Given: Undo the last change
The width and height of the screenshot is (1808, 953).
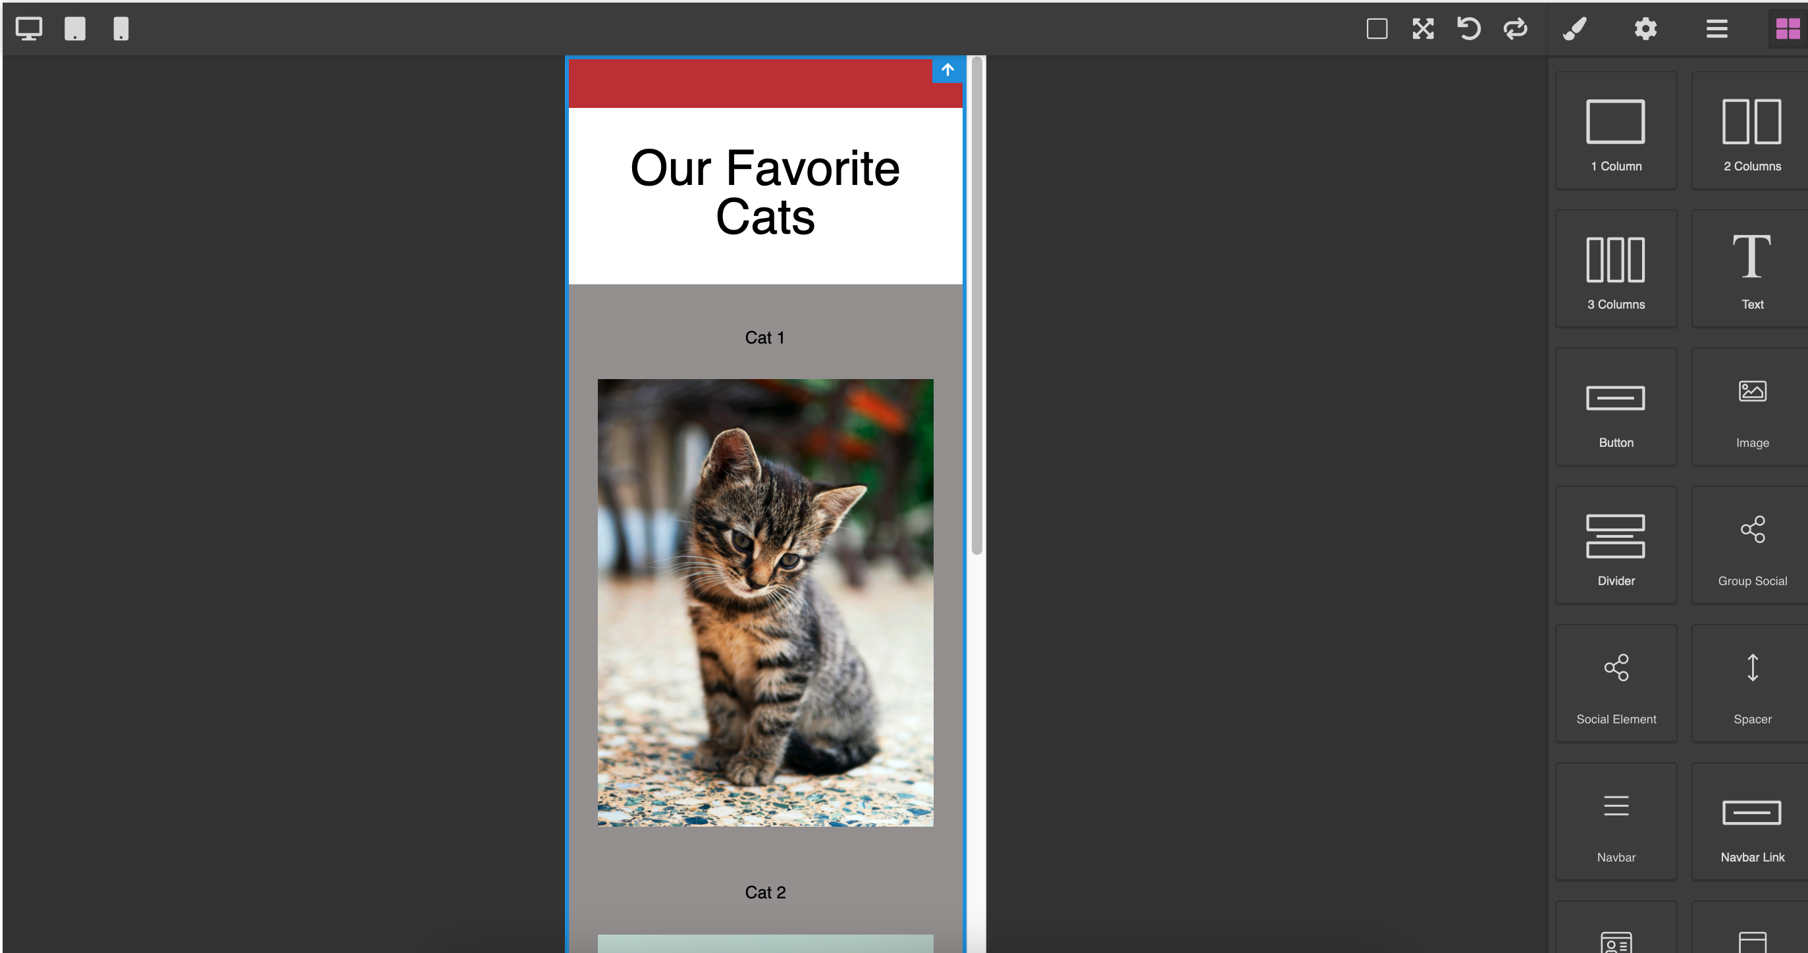Looking at the screenshot, I should pyautogui.click(x=1468, y=29).
